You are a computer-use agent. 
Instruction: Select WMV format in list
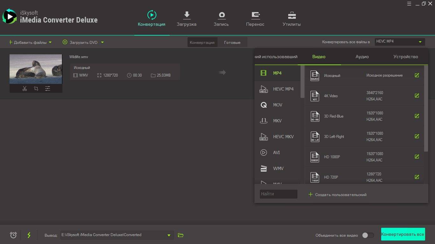click(x=277, y=168)
